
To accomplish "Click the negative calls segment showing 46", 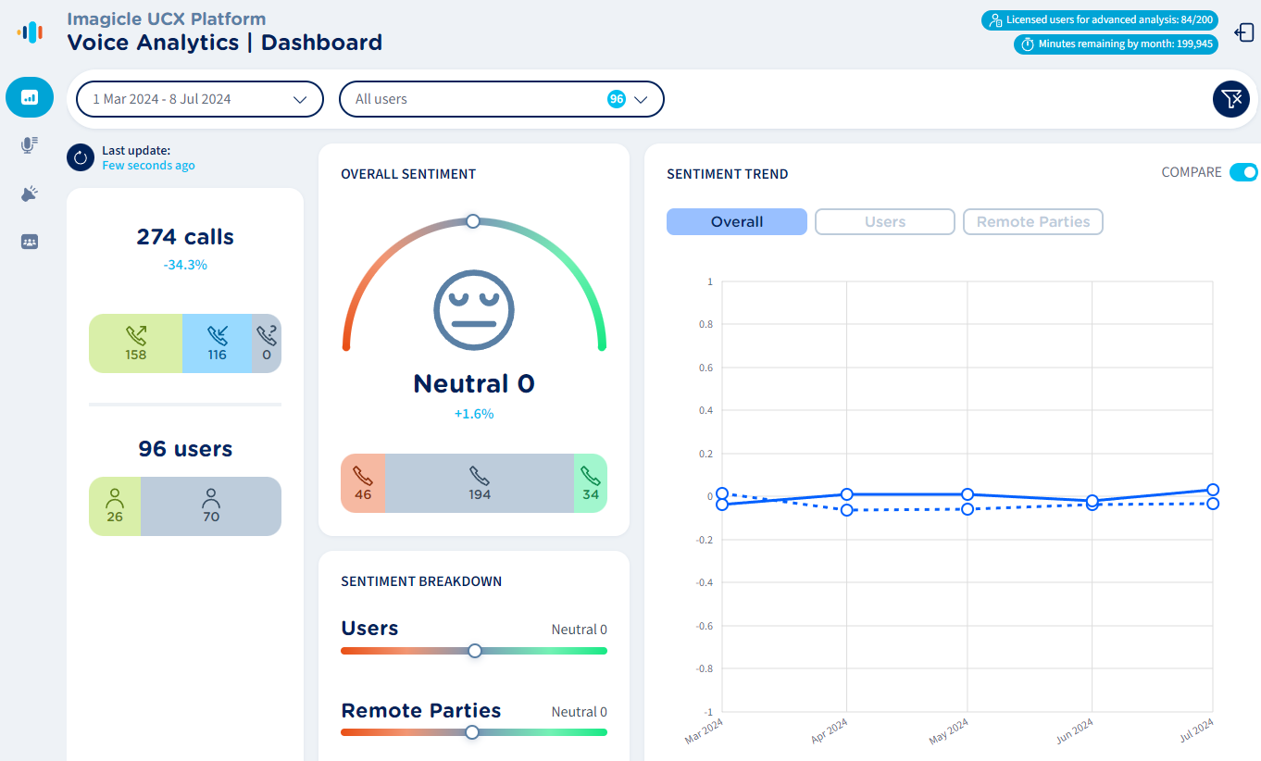I will click(x=363, y=483).
